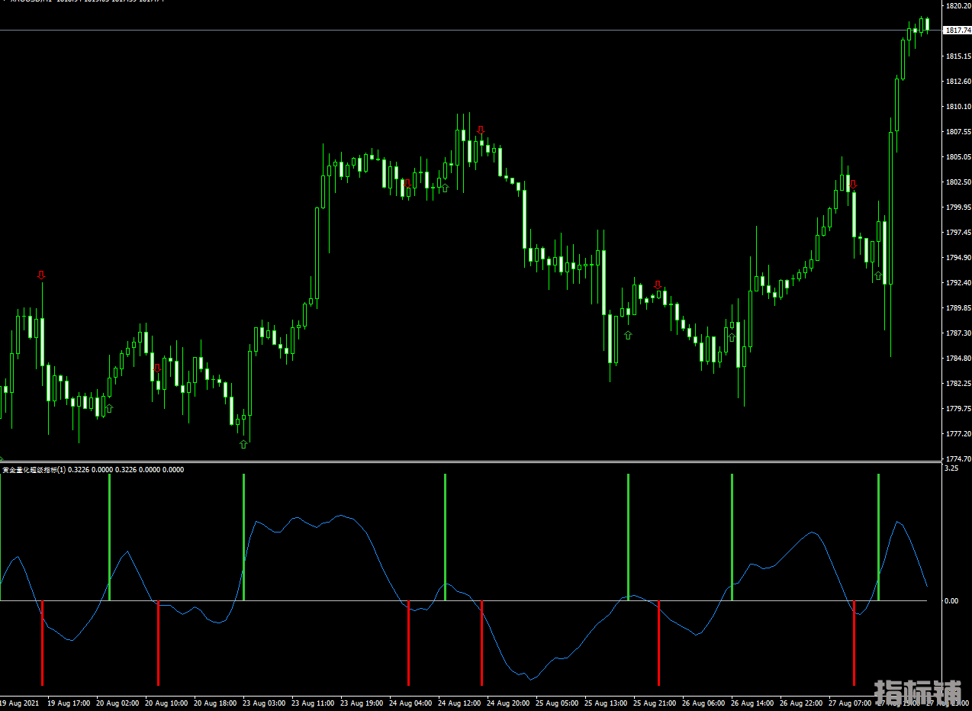Click the red sell arrow above the 19 Aug spike candle
Screen dimensions: 972x711
[42, 275]
